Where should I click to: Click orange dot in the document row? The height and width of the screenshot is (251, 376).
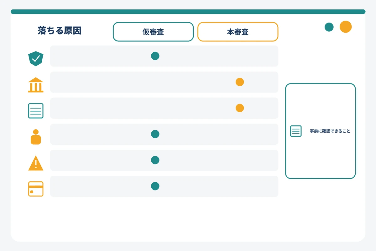coord(240,108)
